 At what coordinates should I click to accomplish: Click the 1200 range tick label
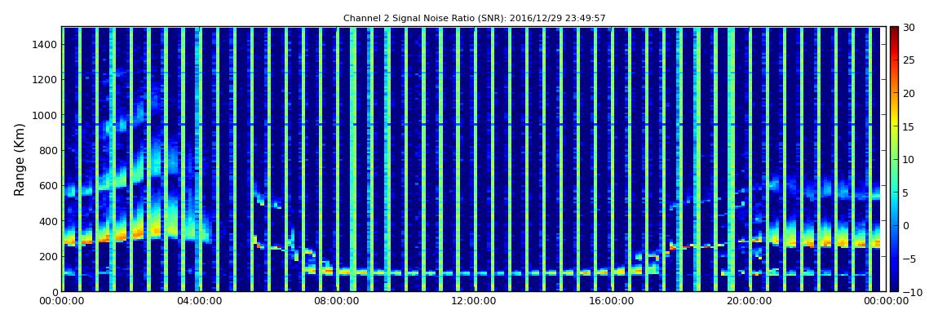(x=45, y=80)
